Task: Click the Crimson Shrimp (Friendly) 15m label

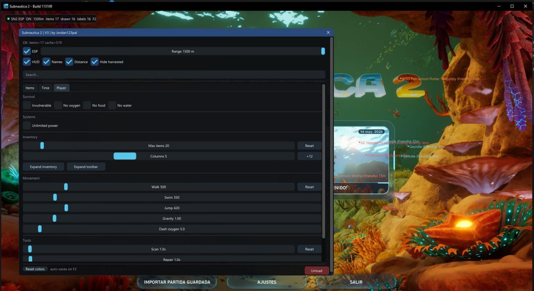Action: (x=361, y=176)
